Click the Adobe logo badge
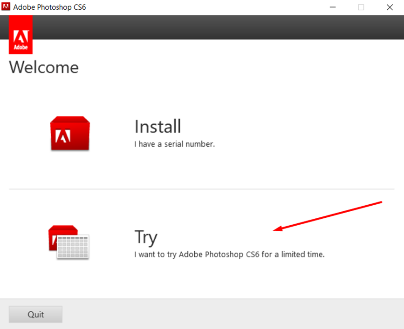Viewport: 404px width, 329px height. 21,34
